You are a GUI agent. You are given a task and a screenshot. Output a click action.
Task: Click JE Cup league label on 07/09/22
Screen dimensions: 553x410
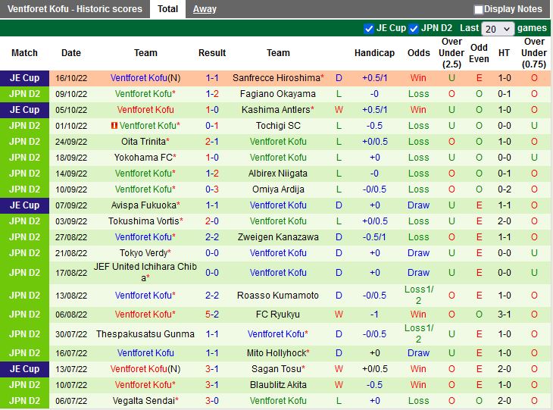pyautogui.click(x=24, y=205)
